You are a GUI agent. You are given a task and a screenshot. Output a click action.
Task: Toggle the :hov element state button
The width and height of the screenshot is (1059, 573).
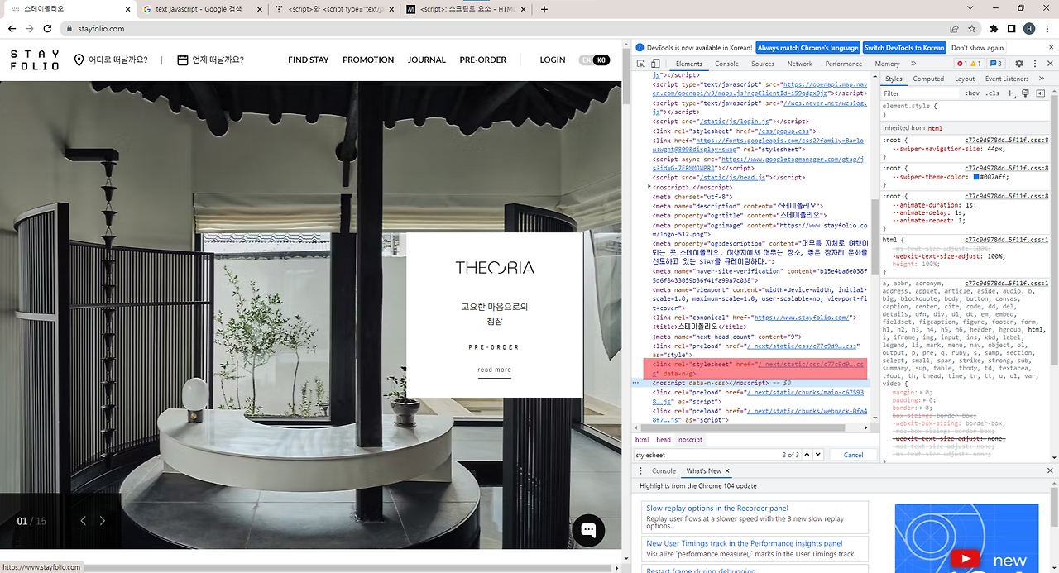coord(973,93)
